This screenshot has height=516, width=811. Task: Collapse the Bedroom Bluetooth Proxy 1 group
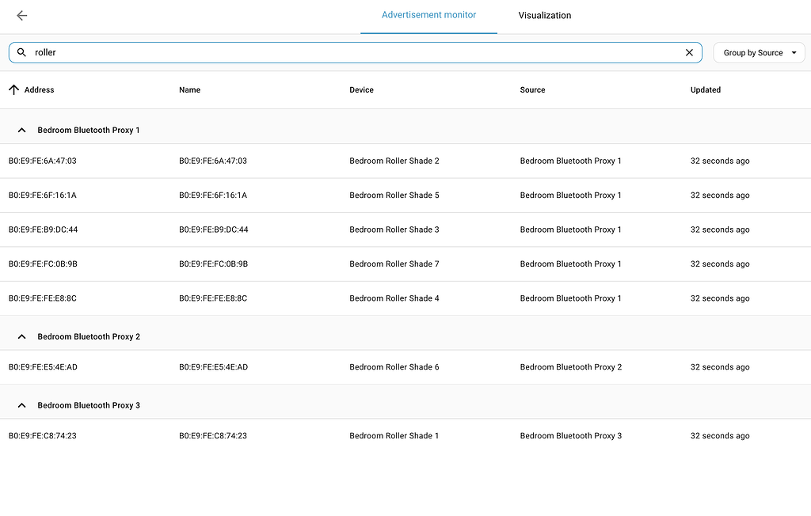(x=21, y=131)
